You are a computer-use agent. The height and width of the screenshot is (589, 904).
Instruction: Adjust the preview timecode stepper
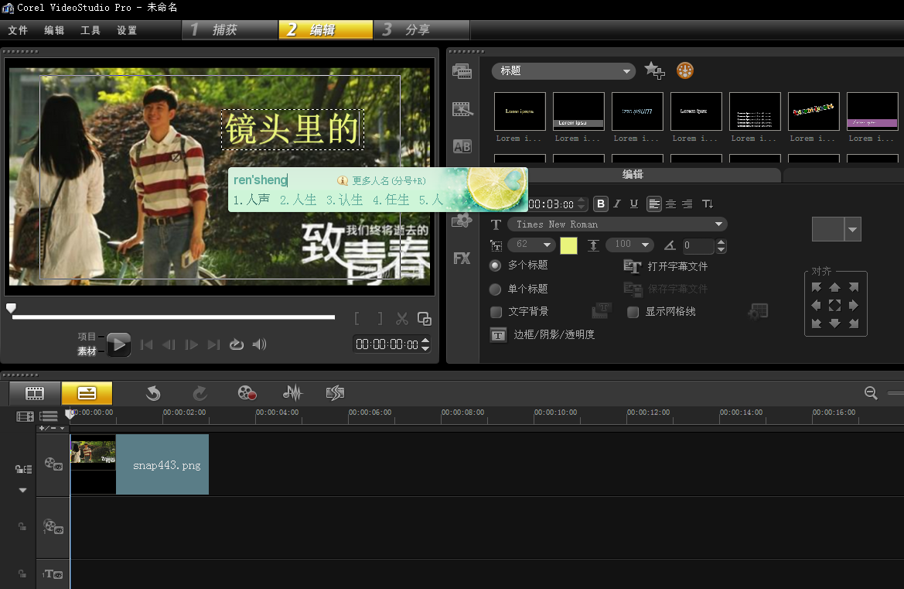tap(425, 344)
